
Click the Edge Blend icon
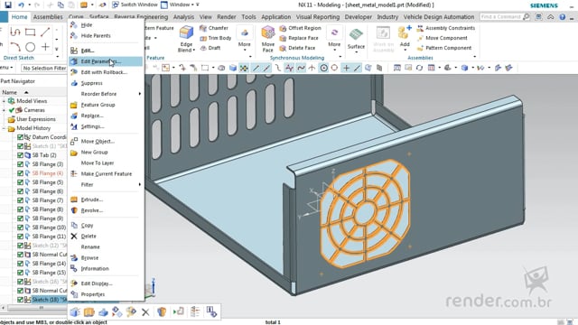pyautogui.click(x=186, y=32)
